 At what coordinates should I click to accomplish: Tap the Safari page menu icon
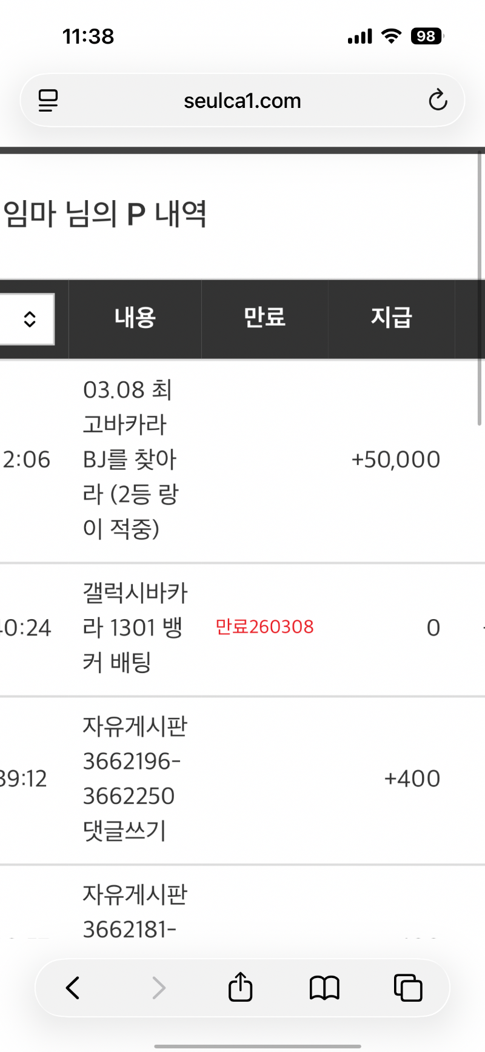48,101
